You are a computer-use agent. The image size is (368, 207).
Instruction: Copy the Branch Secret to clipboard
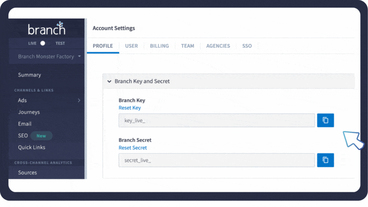click(x=325, y=160)
